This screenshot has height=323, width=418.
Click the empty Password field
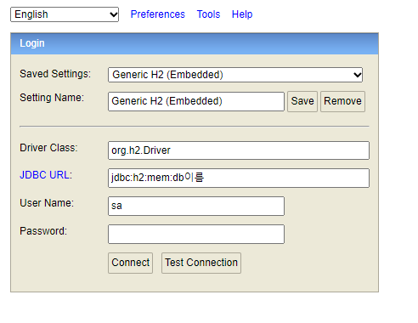[x=196, y=234]
